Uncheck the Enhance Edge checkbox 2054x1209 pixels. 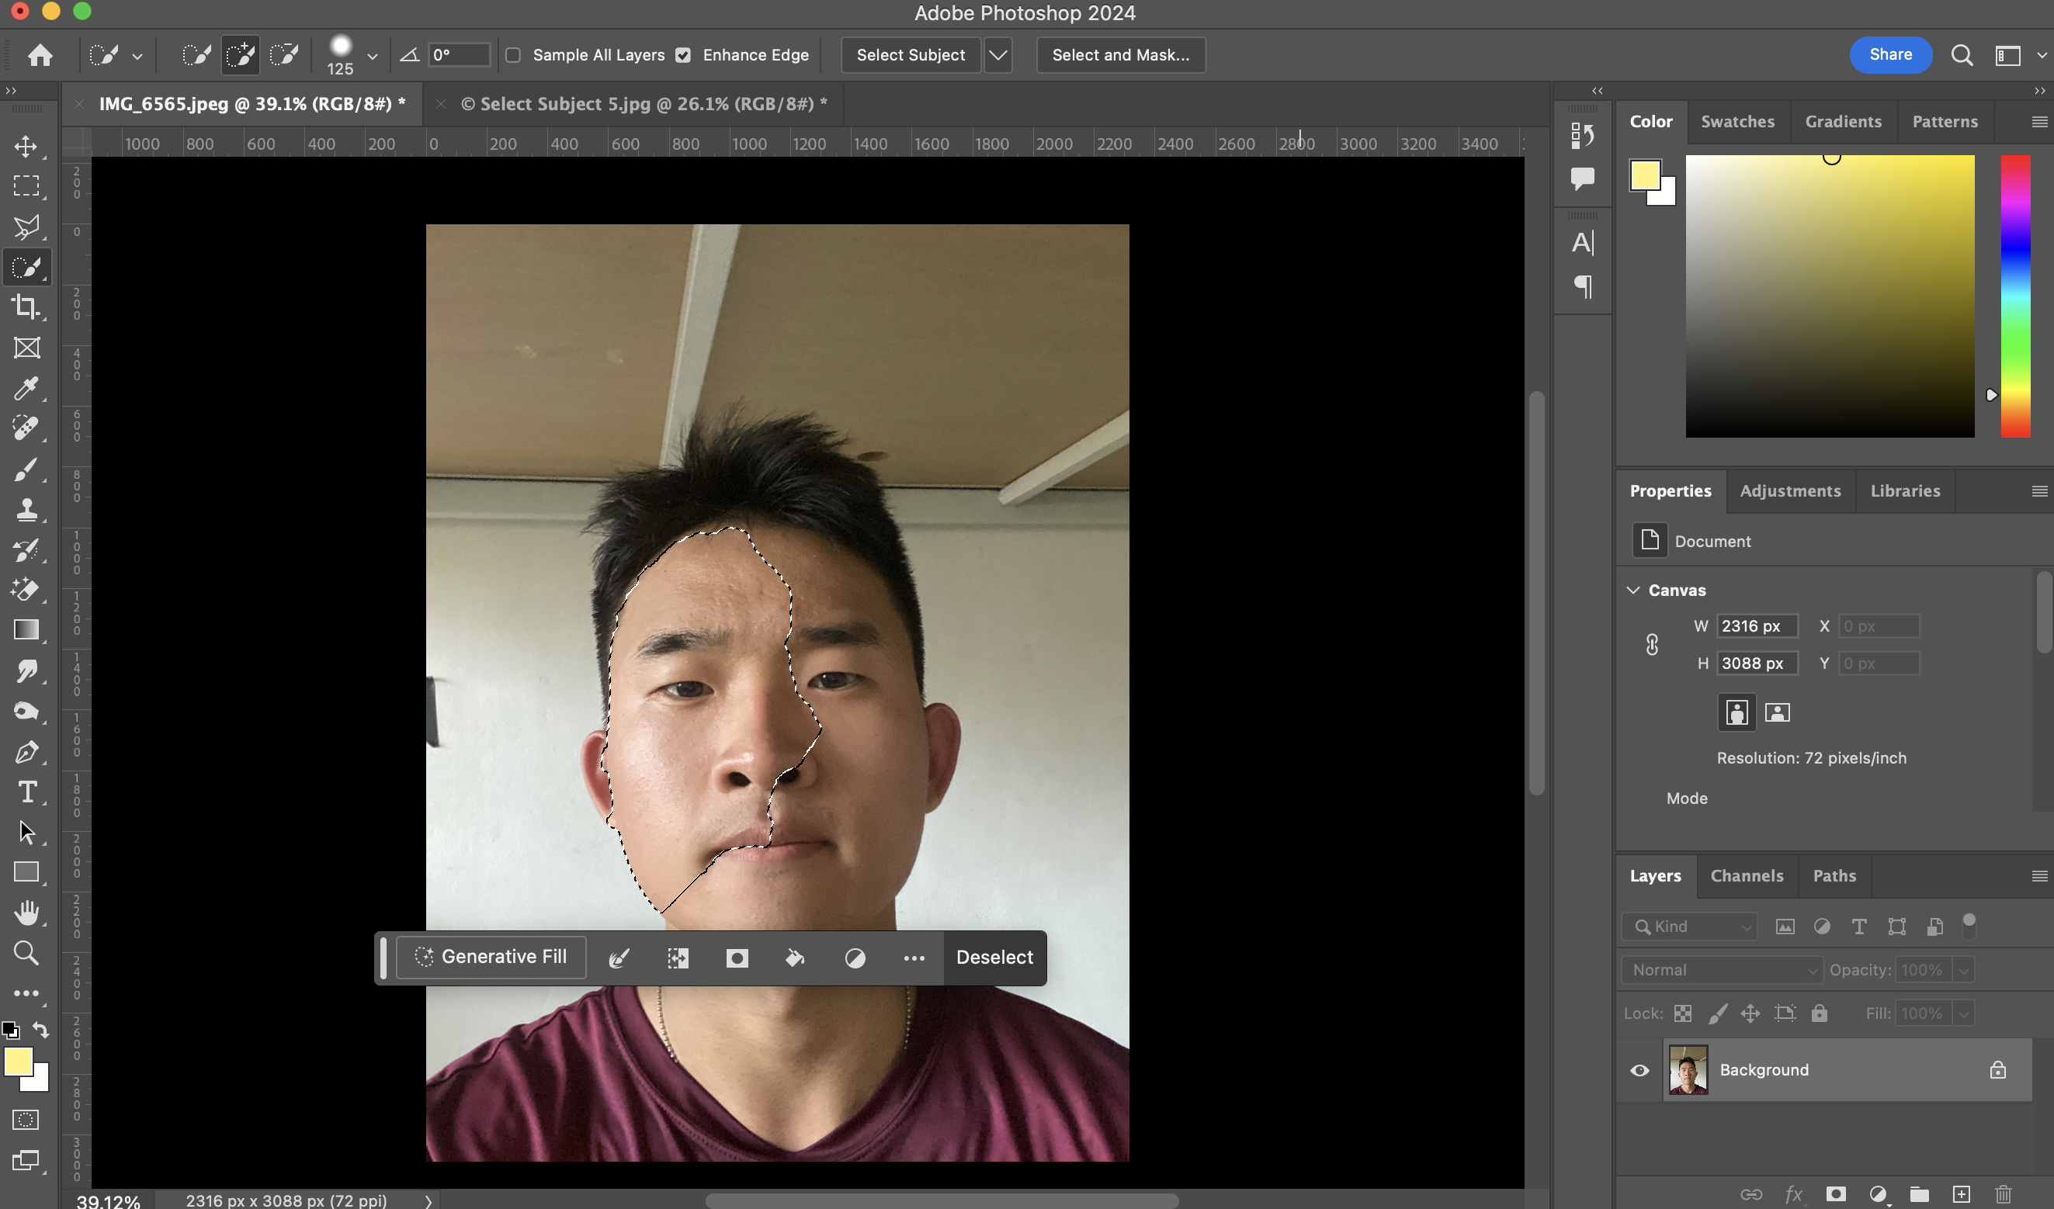pos(683,55)
